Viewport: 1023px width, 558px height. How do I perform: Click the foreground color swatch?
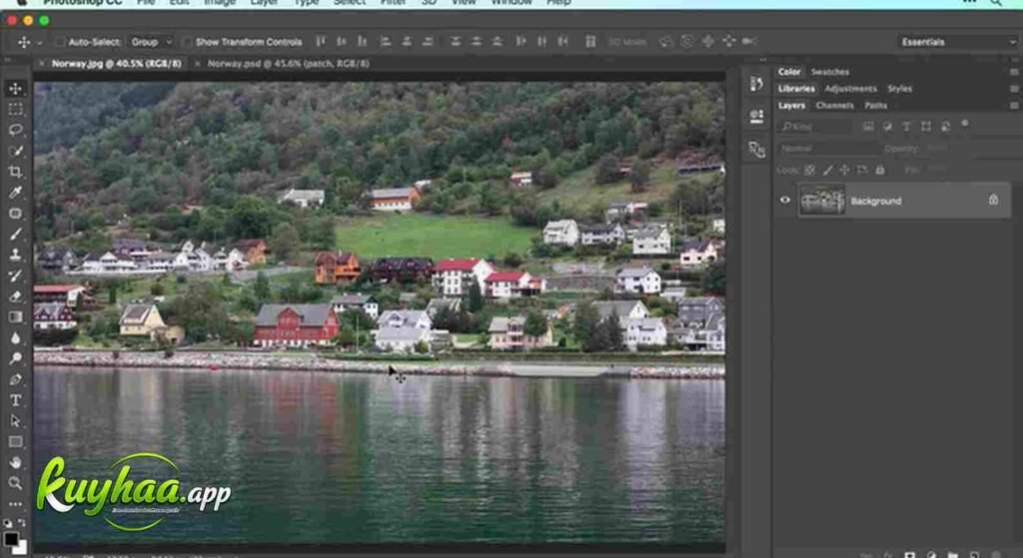click(10, 538)
